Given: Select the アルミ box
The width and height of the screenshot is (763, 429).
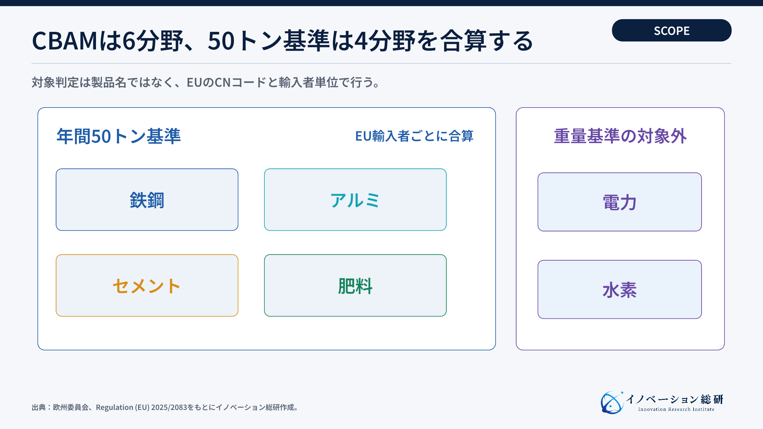Looking at the screenshot, I should point(355,200).
